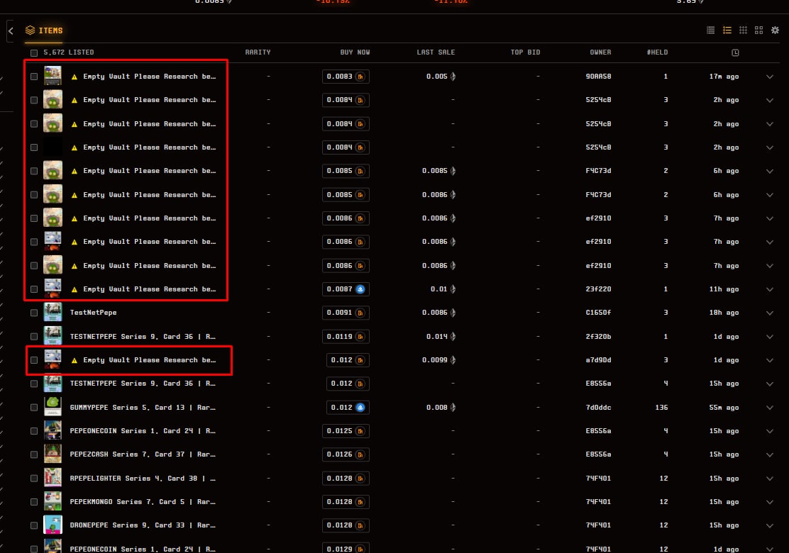The width and height of the screenshot is (789, 553).
Task: Click the ETH icon beside last sale 0.005
Action: [x=453, y=77]
